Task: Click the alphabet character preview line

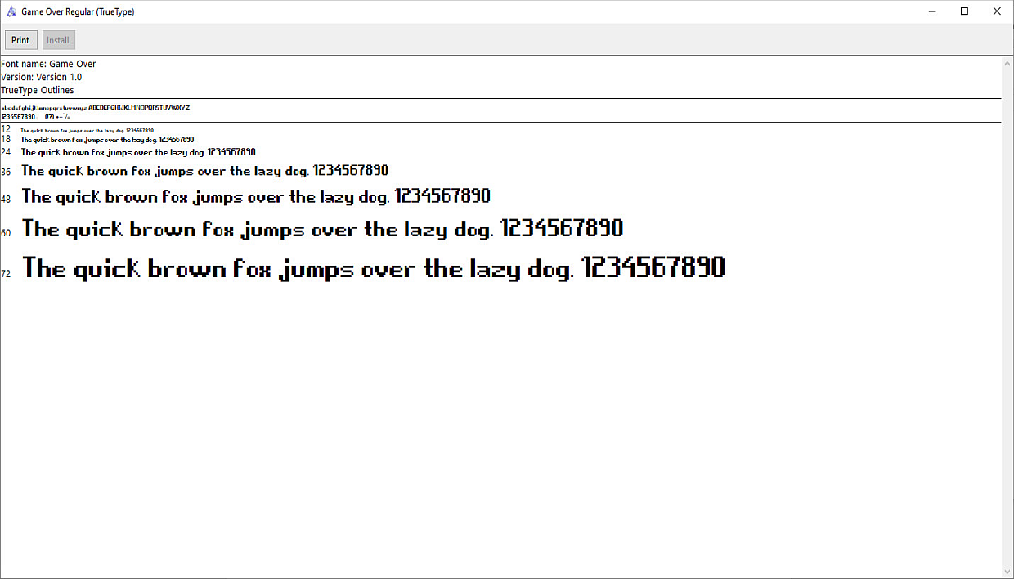Action: (x=96, y=106)
